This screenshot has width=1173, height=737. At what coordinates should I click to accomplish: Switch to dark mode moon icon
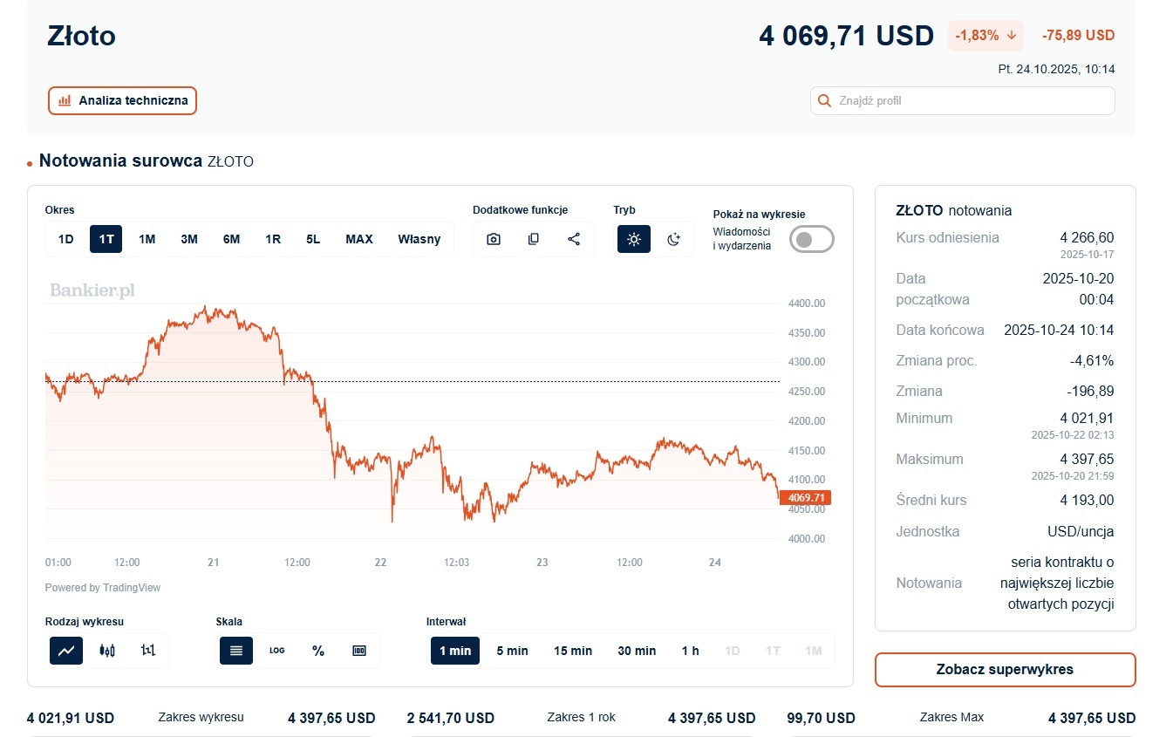click(x=673, y=239)
